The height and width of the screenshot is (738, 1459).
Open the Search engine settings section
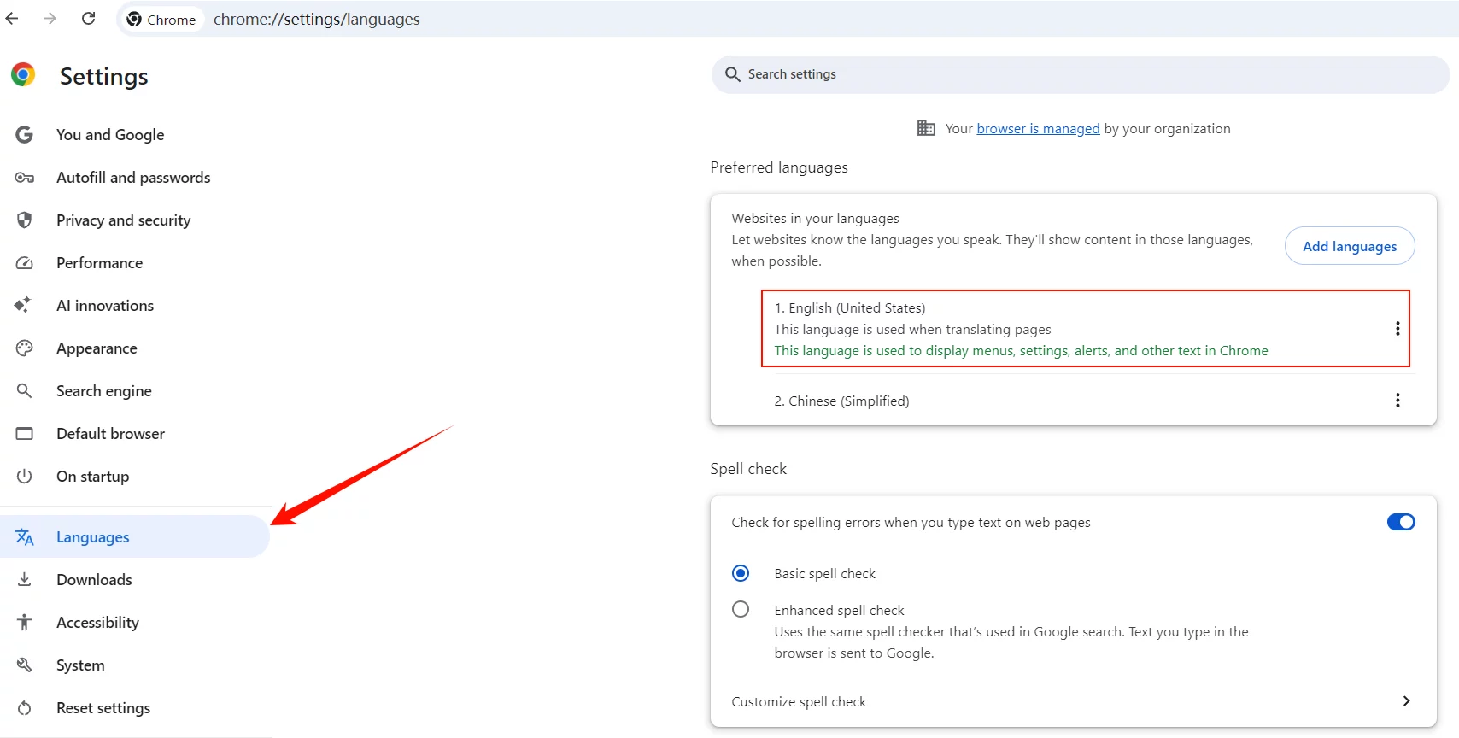(103, 391)
